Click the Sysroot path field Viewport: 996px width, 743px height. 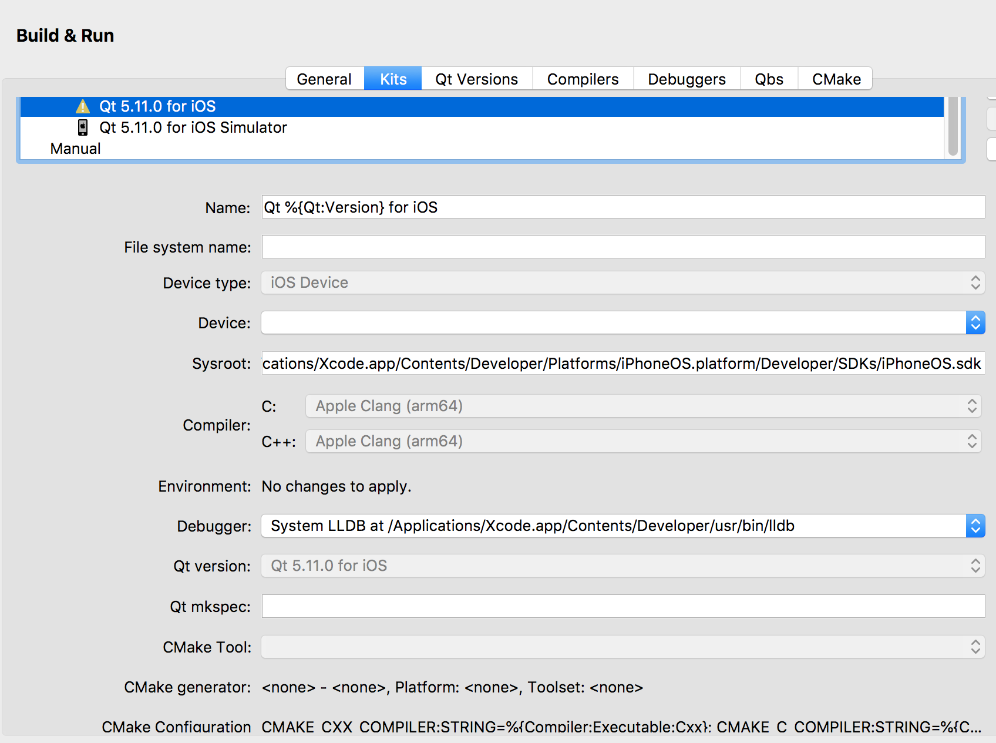[x=622, y=364]
